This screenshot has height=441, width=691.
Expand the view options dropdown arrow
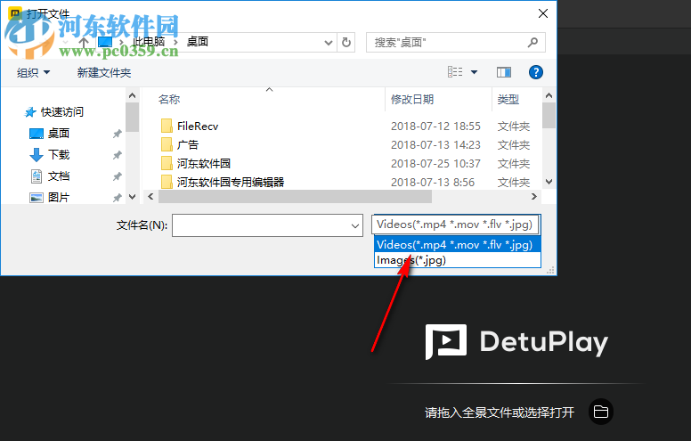coord(475,72)
